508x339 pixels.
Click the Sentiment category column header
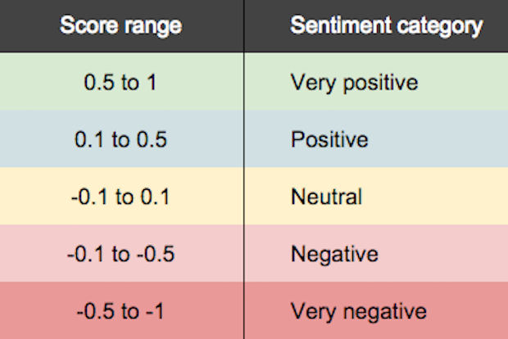pos(386,26)
